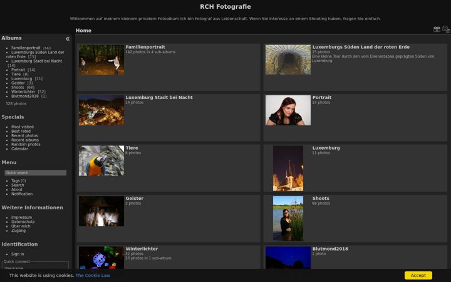Select Shoots [68] in the Albums sidebar

click(18, 88)
